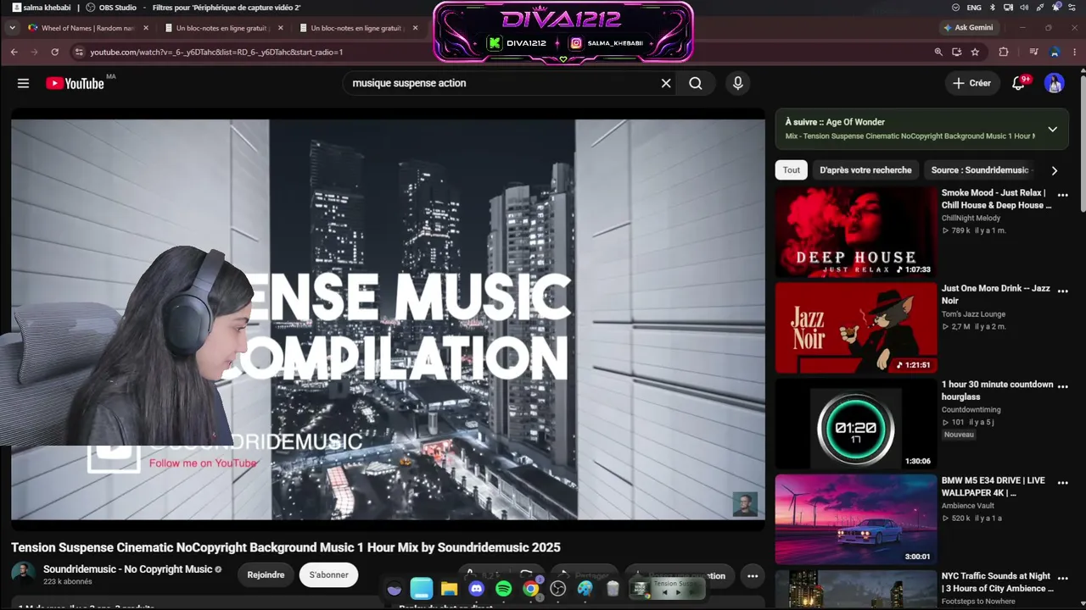Viewport: 1086px width, 610px height.
Task: Open options menu for NYC Traffic Sounds
Action: point(1062,578)
